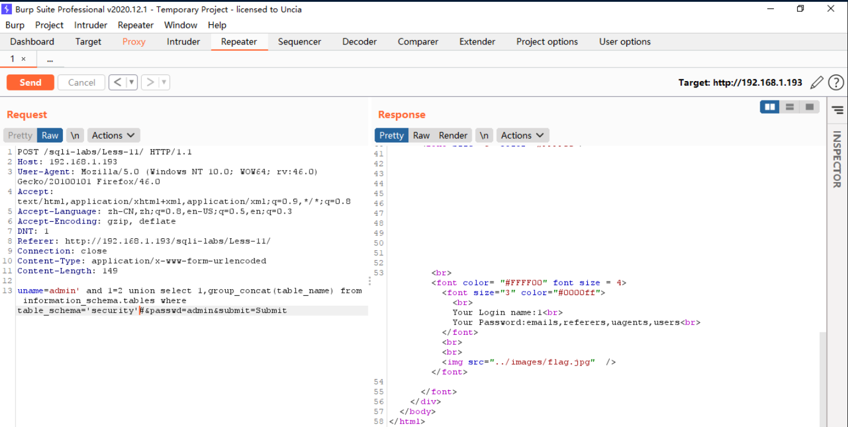Click the Content-Type header line
This screenshot has width=848, height=427.
[x=142, y=261]
